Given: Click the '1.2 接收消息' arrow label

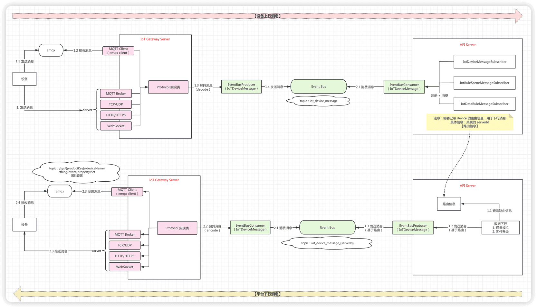Looking at the screenshot, I should pos(82,50).
